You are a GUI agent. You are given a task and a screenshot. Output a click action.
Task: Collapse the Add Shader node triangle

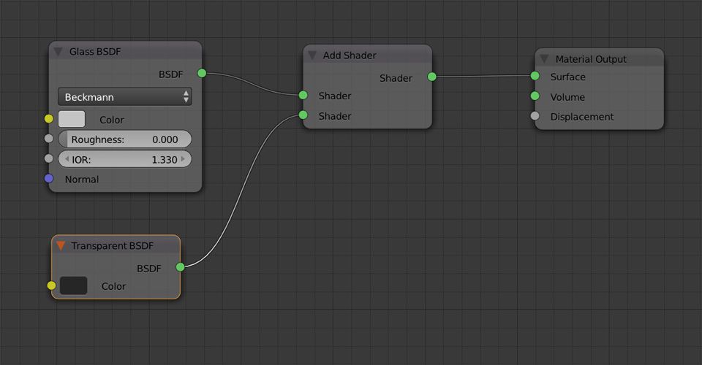[312, 55]
